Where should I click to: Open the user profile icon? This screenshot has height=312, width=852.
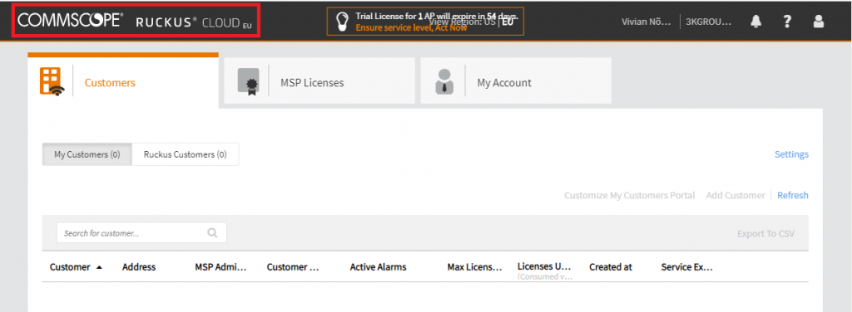pyautogui.click(x=819, y=21)
